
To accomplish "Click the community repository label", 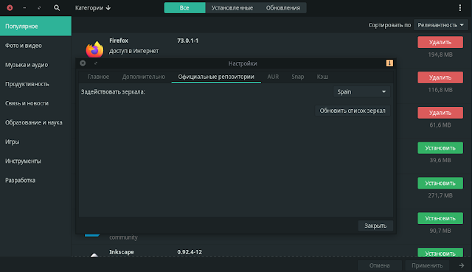I will tap(123, 237).
